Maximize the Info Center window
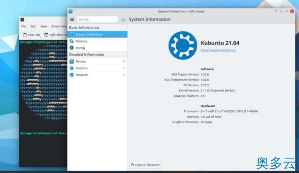Viewport: 299px width, 173px height. click(x=287, y=11)
